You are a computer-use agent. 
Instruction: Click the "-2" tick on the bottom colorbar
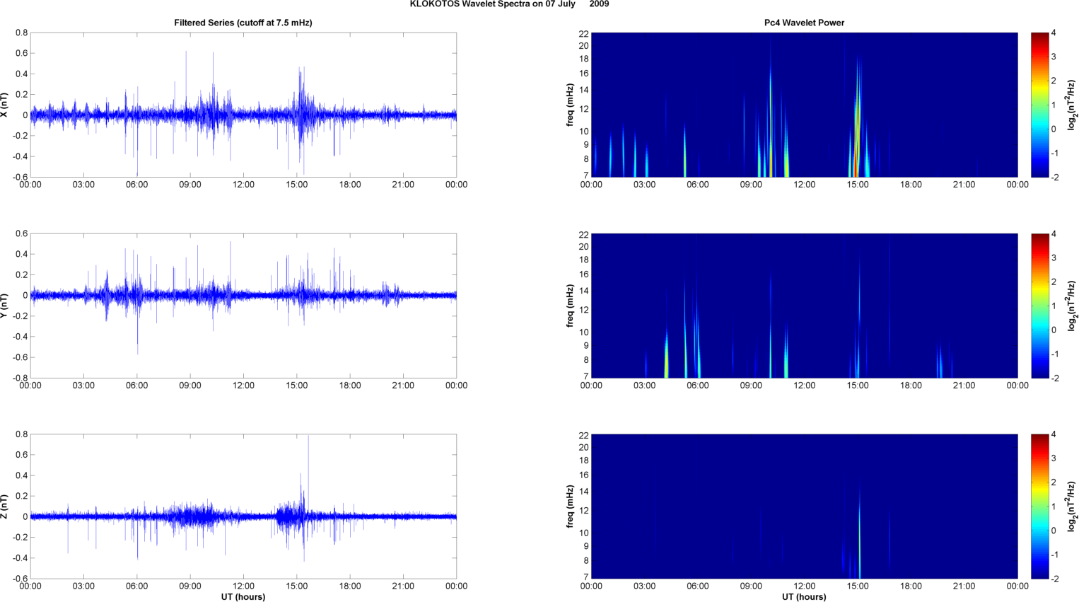coord(1054,579)
